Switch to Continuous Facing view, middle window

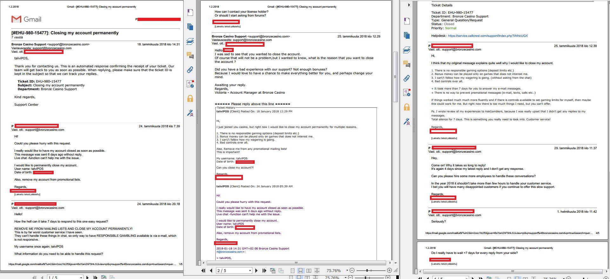pyautogui.click(x=317, y=270)
